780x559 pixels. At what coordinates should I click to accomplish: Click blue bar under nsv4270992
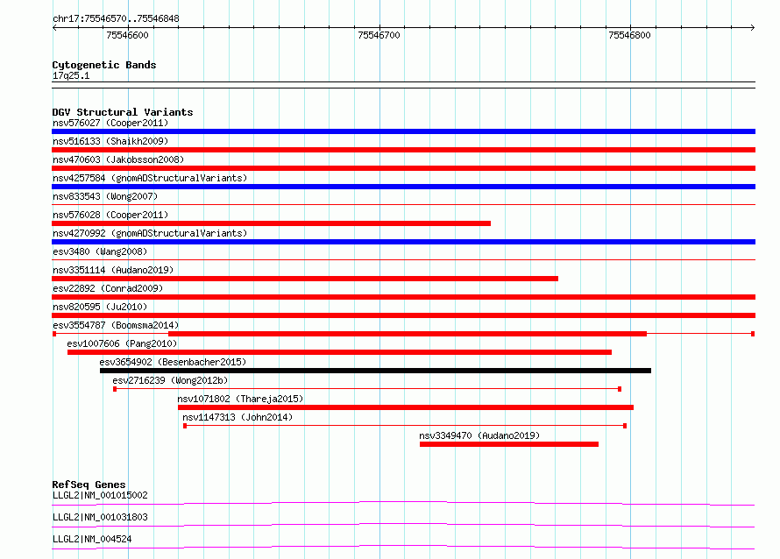403,242
